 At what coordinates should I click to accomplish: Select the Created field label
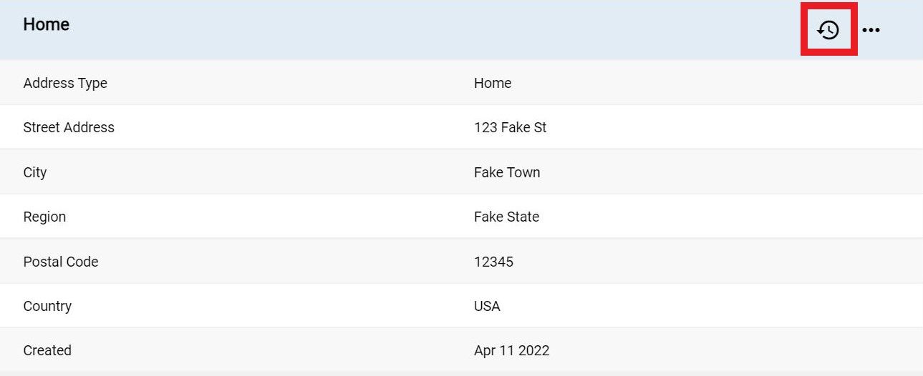(x=47, y=350)
